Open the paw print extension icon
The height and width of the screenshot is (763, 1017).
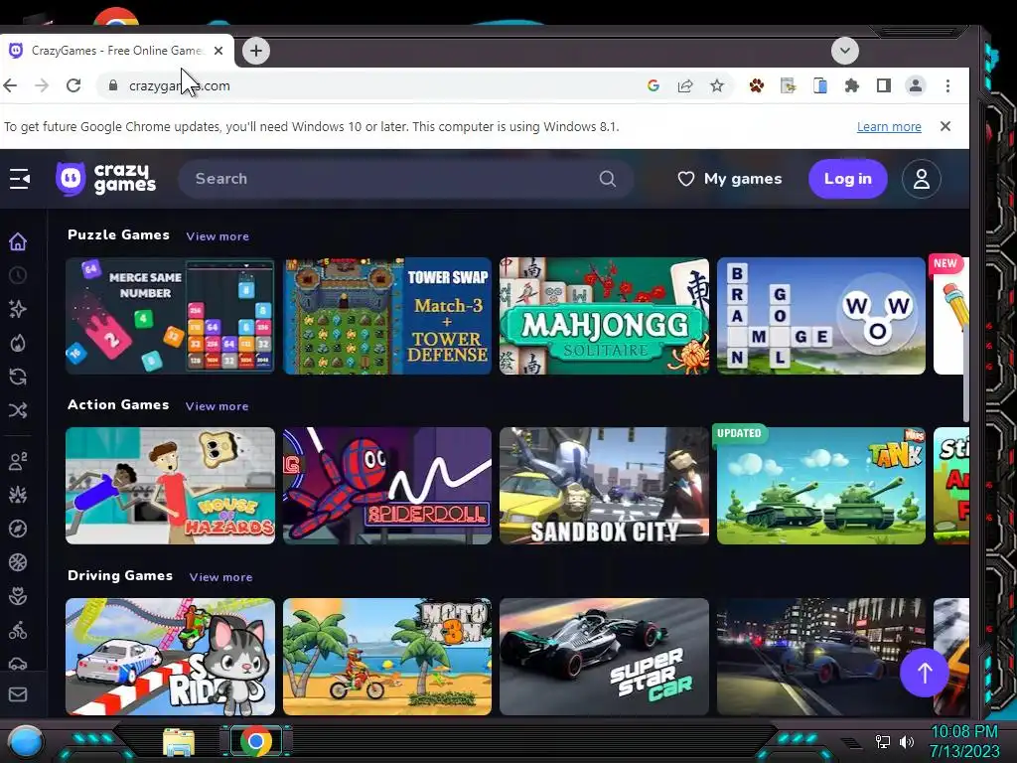tap(756, 85)
